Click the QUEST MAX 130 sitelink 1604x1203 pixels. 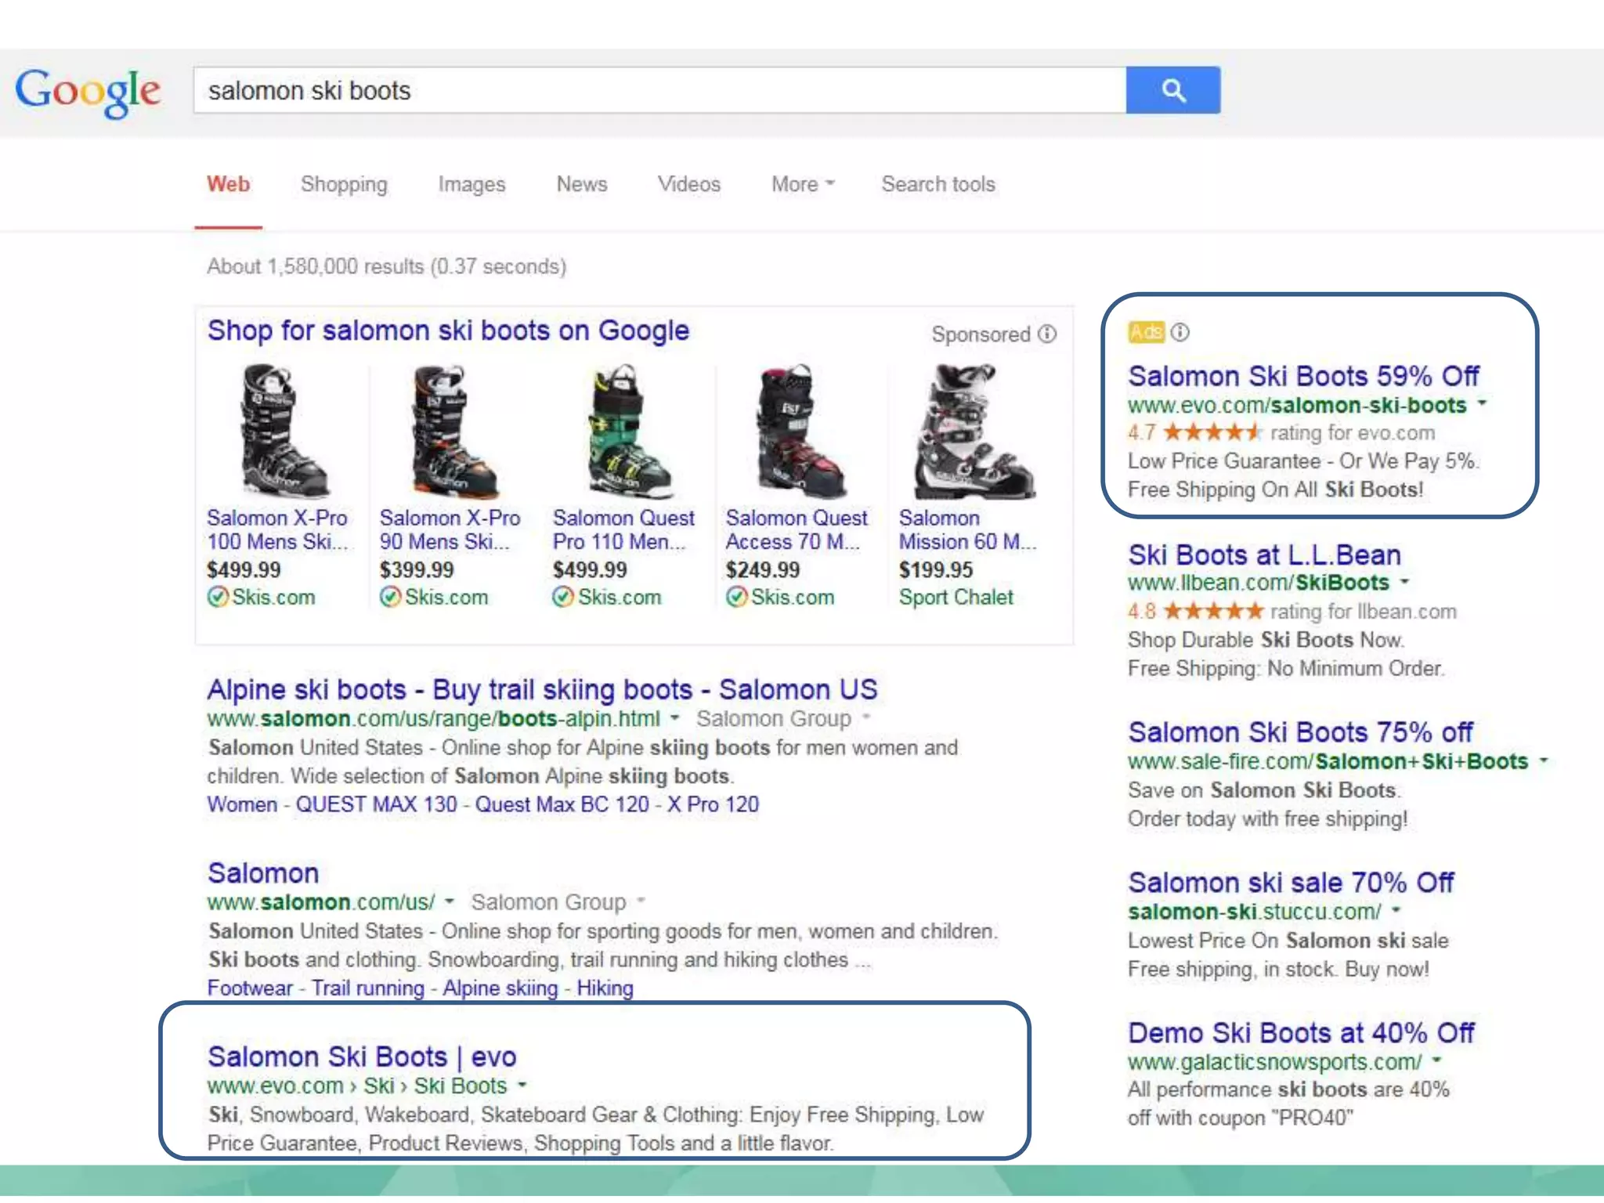[x=375, y=804]
